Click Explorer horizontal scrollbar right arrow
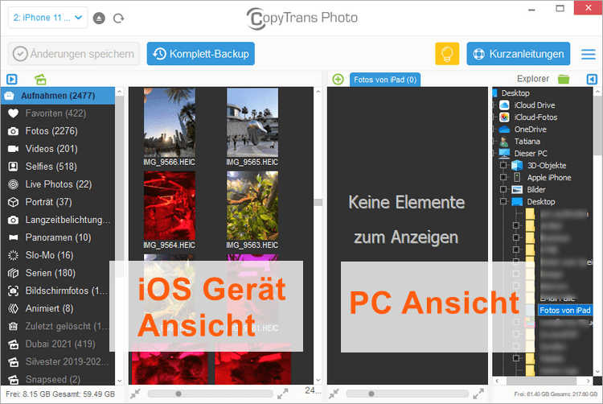 [x=588, y=381]
